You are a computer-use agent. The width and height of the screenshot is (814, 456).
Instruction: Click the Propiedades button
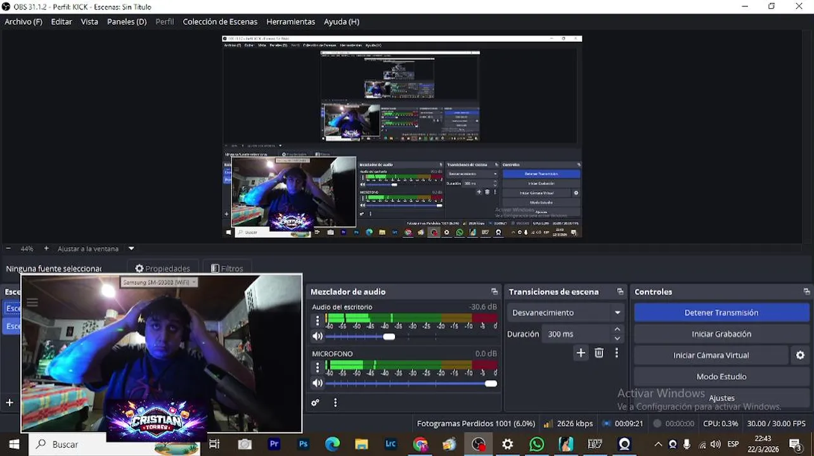pos(162,269)
